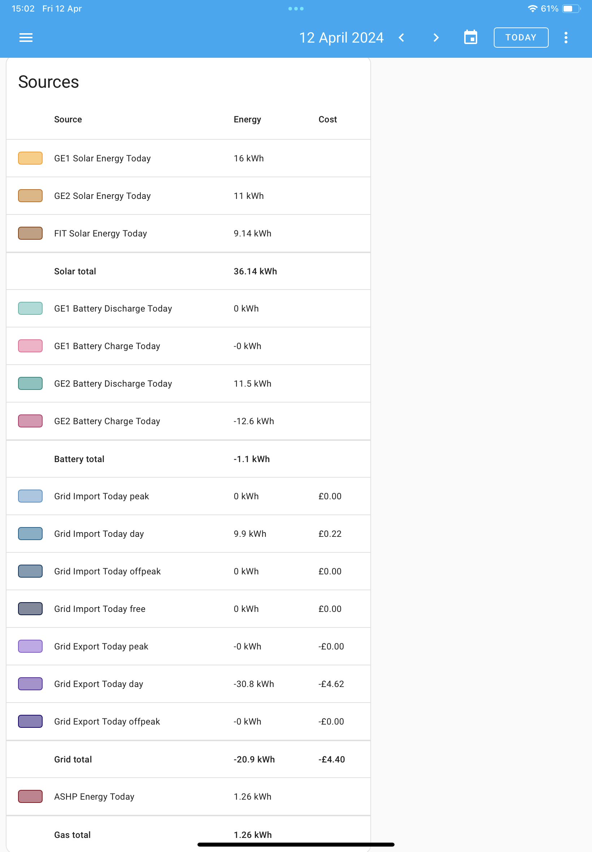Click ASHP Energy Today color swatch

[x=30, y=796]
